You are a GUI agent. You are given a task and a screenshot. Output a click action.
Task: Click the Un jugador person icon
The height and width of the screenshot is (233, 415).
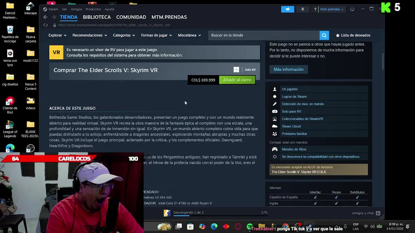(x=275, y=89)
